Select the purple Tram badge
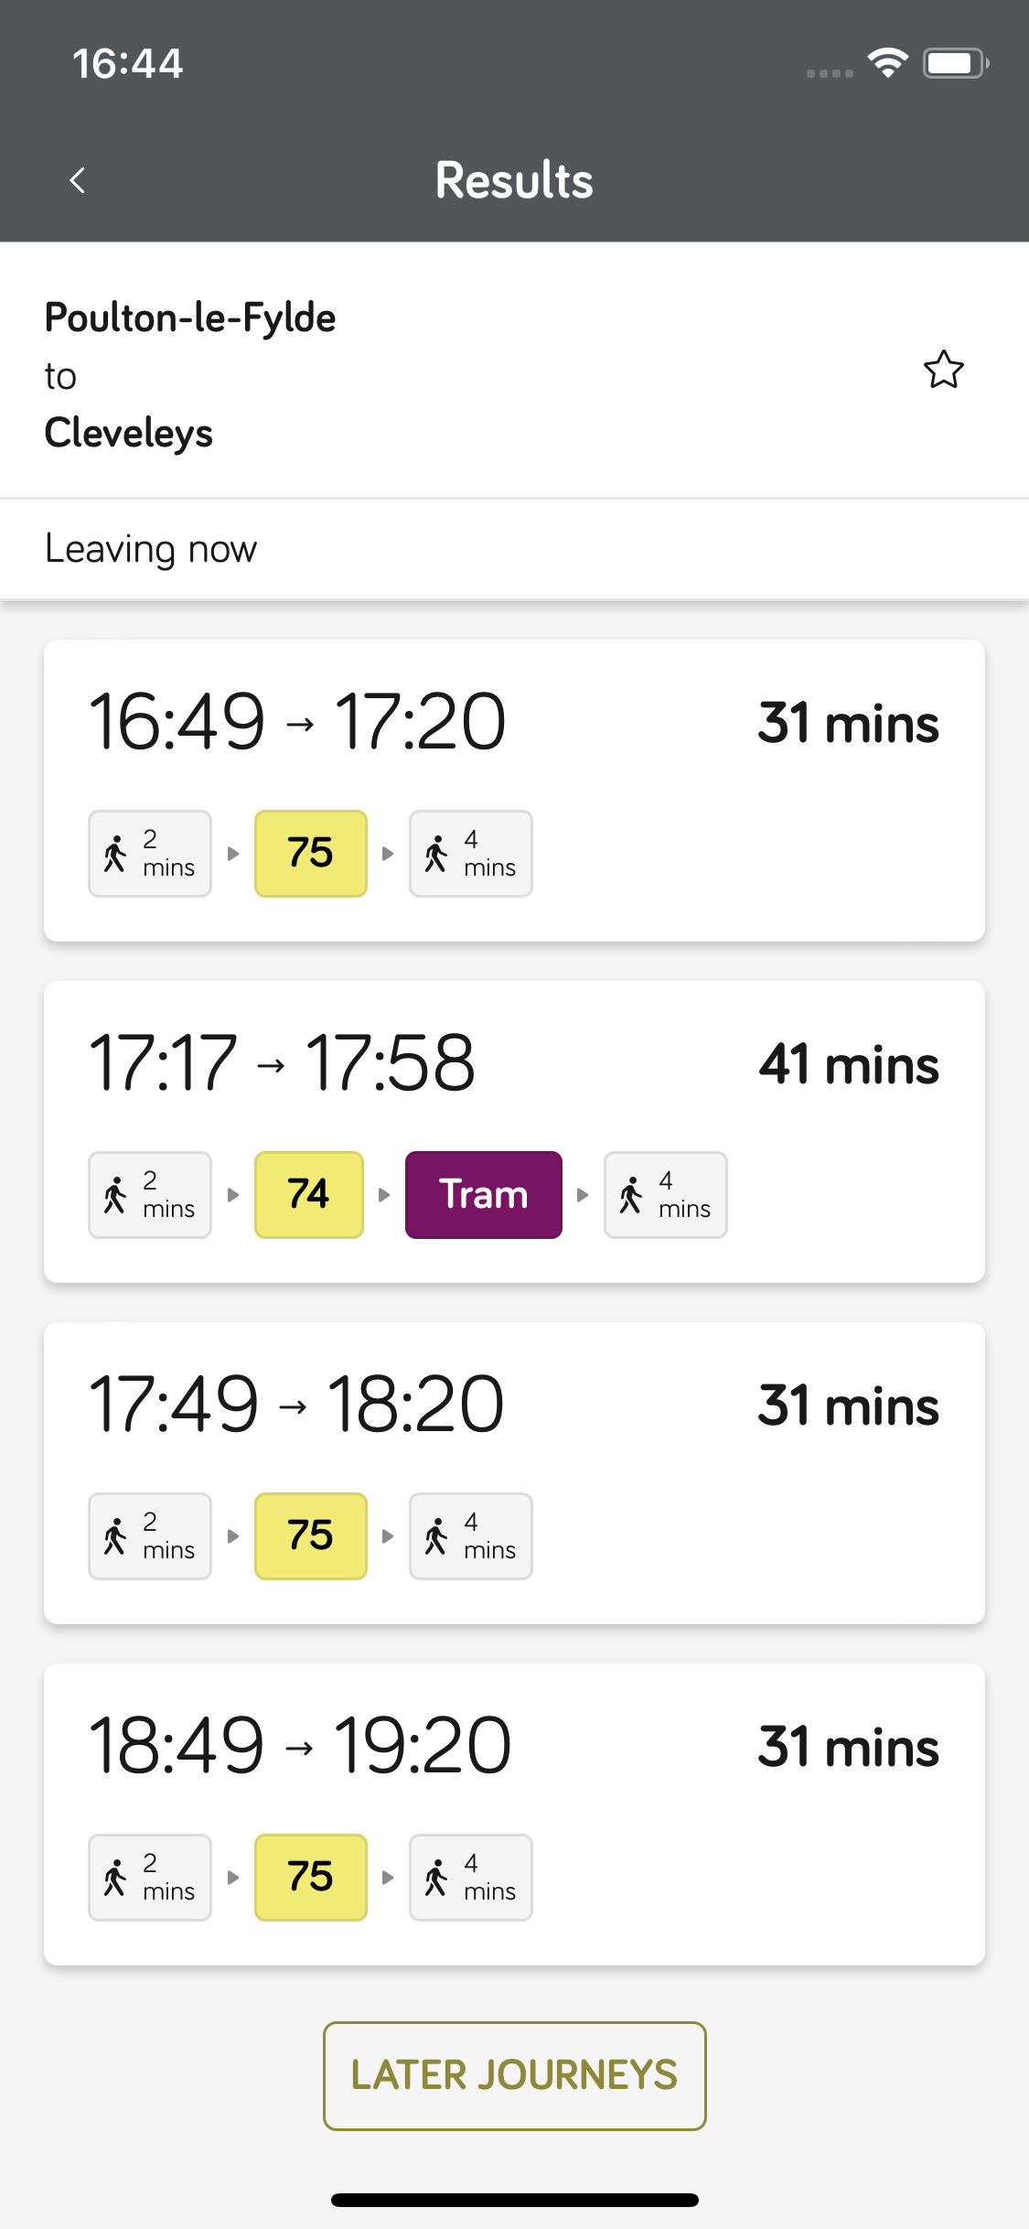The image size is (1029, 2229). [x=483, y=1195]
